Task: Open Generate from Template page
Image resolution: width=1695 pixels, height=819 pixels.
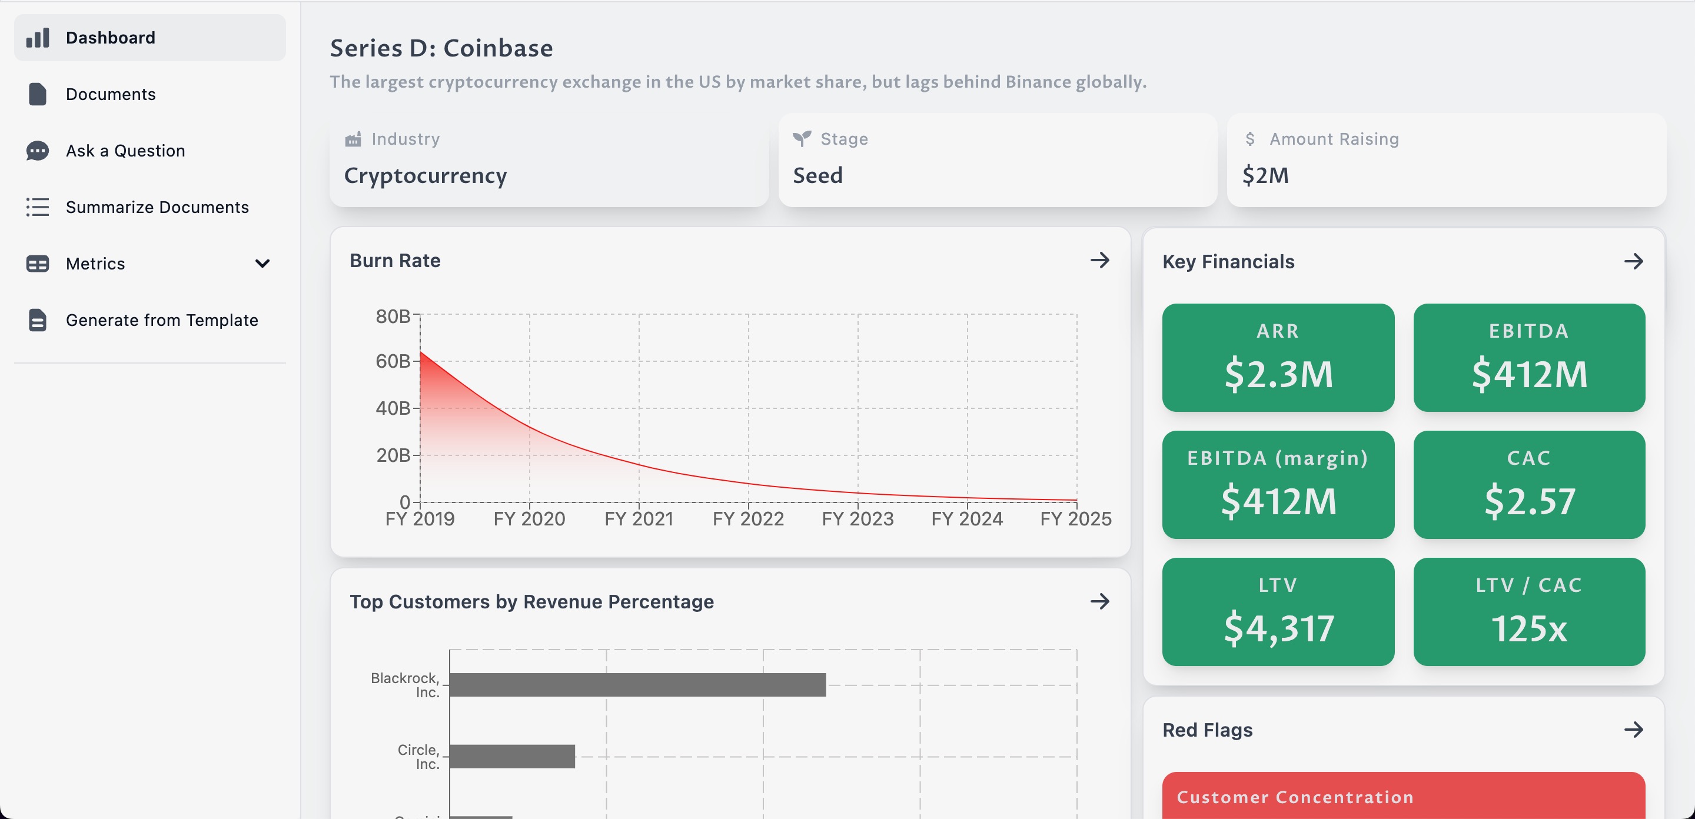Action: click(x=162, y=321)
